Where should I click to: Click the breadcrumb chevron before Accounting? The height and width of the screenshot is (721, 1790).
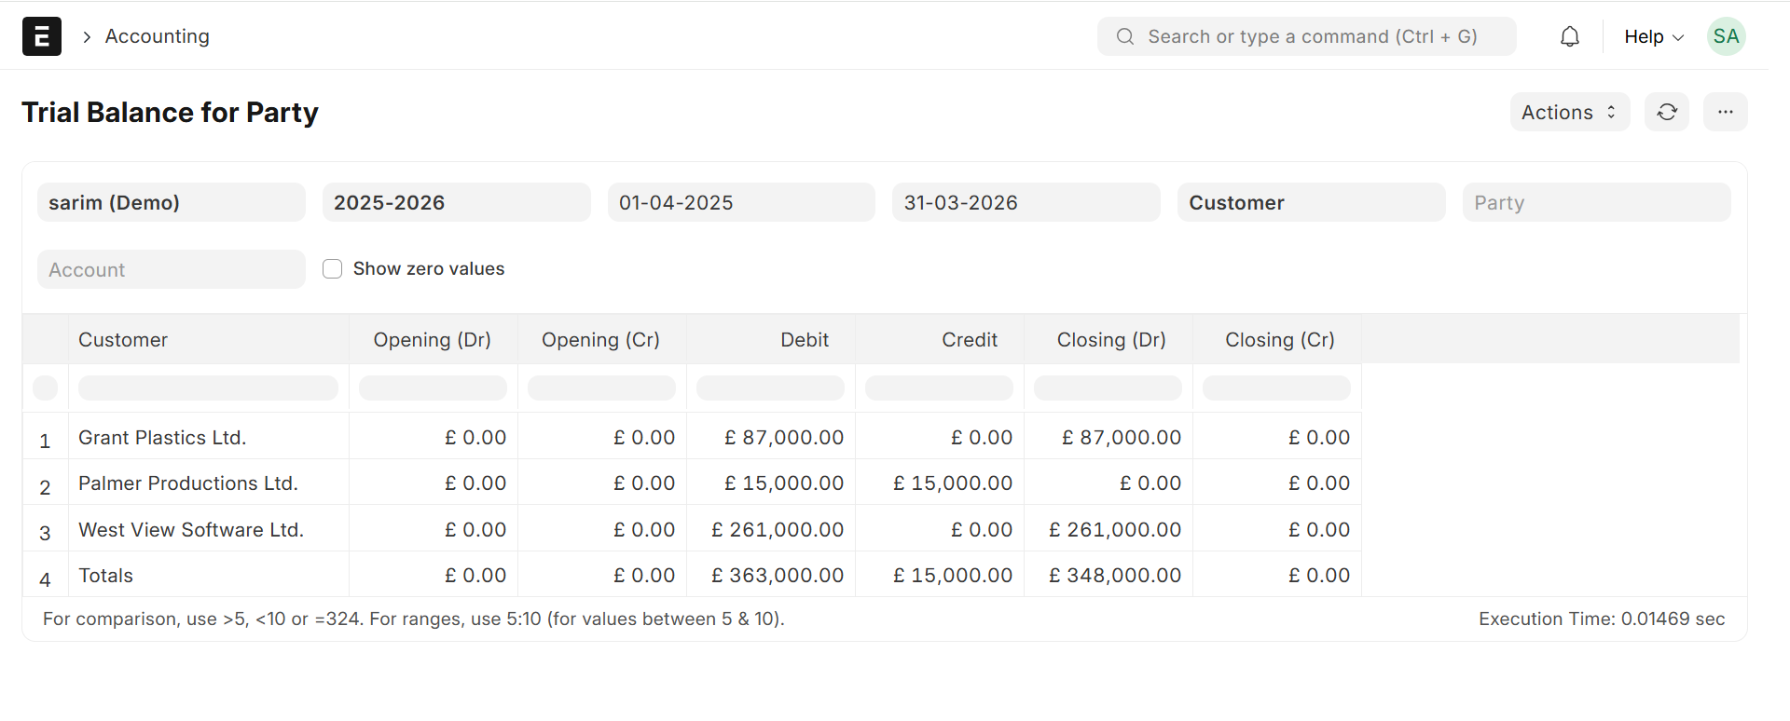click(87, 36)
